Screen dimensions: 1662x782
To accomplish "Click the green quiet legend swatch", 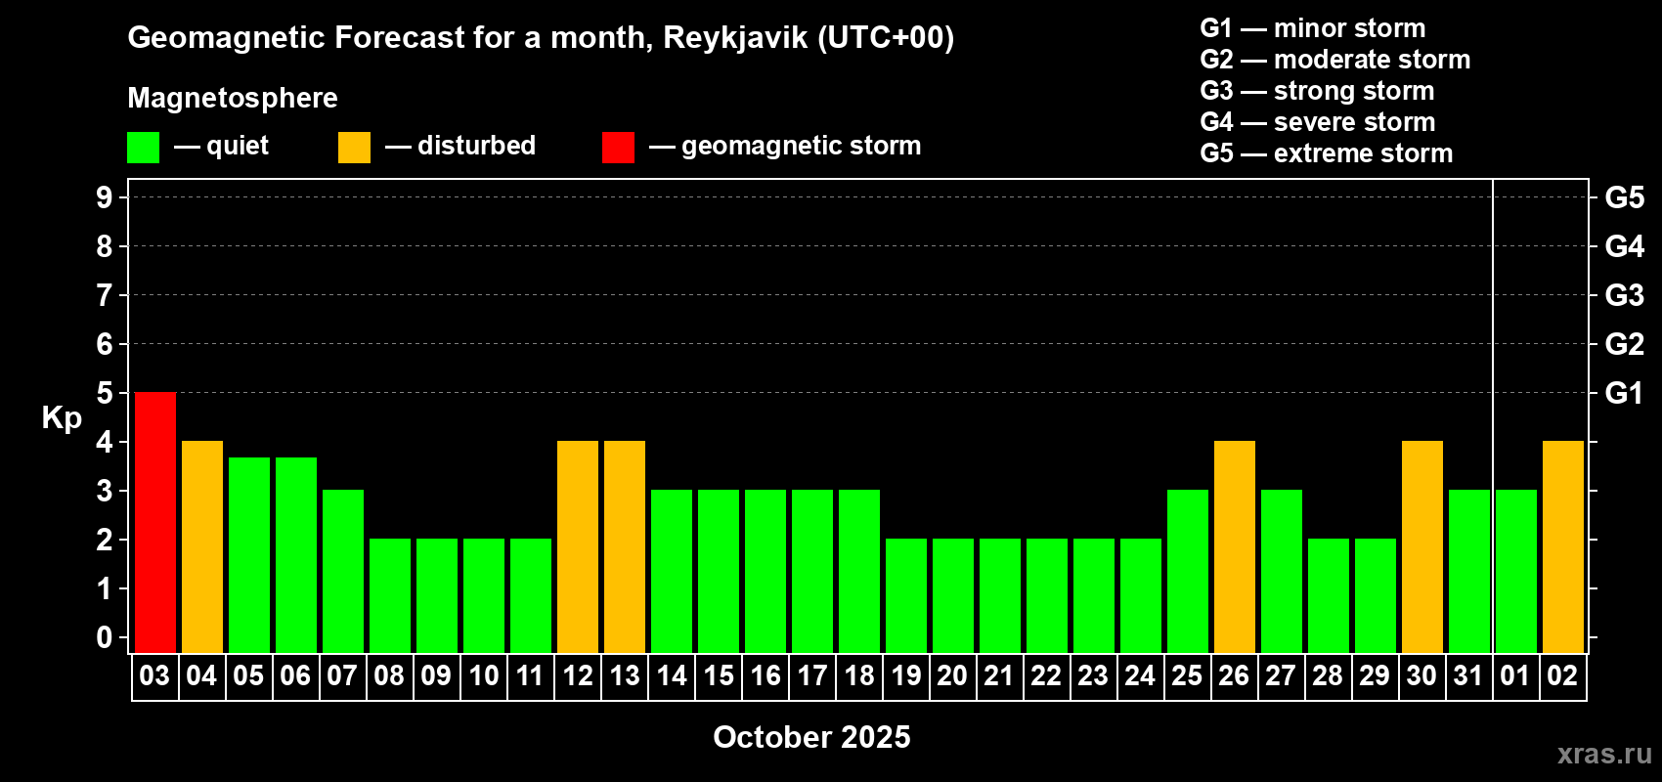I will point(143,148).
